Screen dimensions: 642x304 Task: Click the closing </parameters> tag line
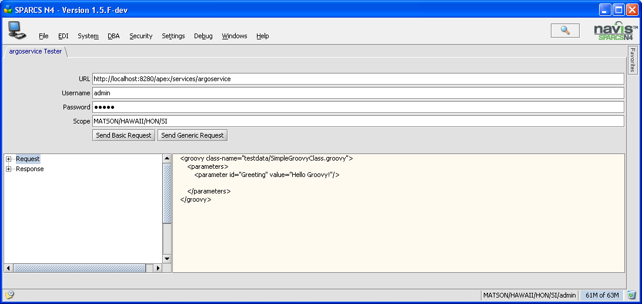[209, 191]
